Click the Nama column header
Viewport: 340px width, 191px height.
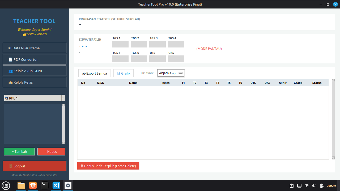pos(133,83)
